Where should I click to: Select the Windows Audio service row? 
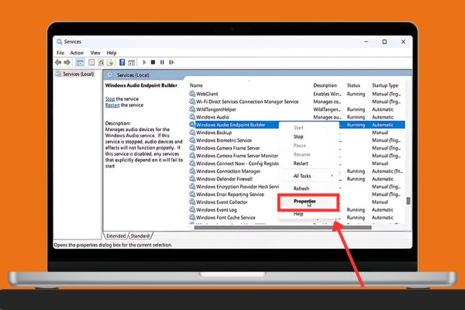coord(297,117)
